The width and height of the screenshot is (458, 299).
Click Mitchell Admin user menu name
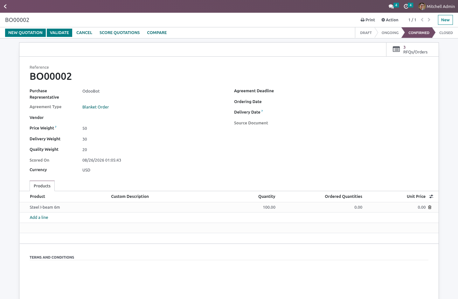click(441, 6)
